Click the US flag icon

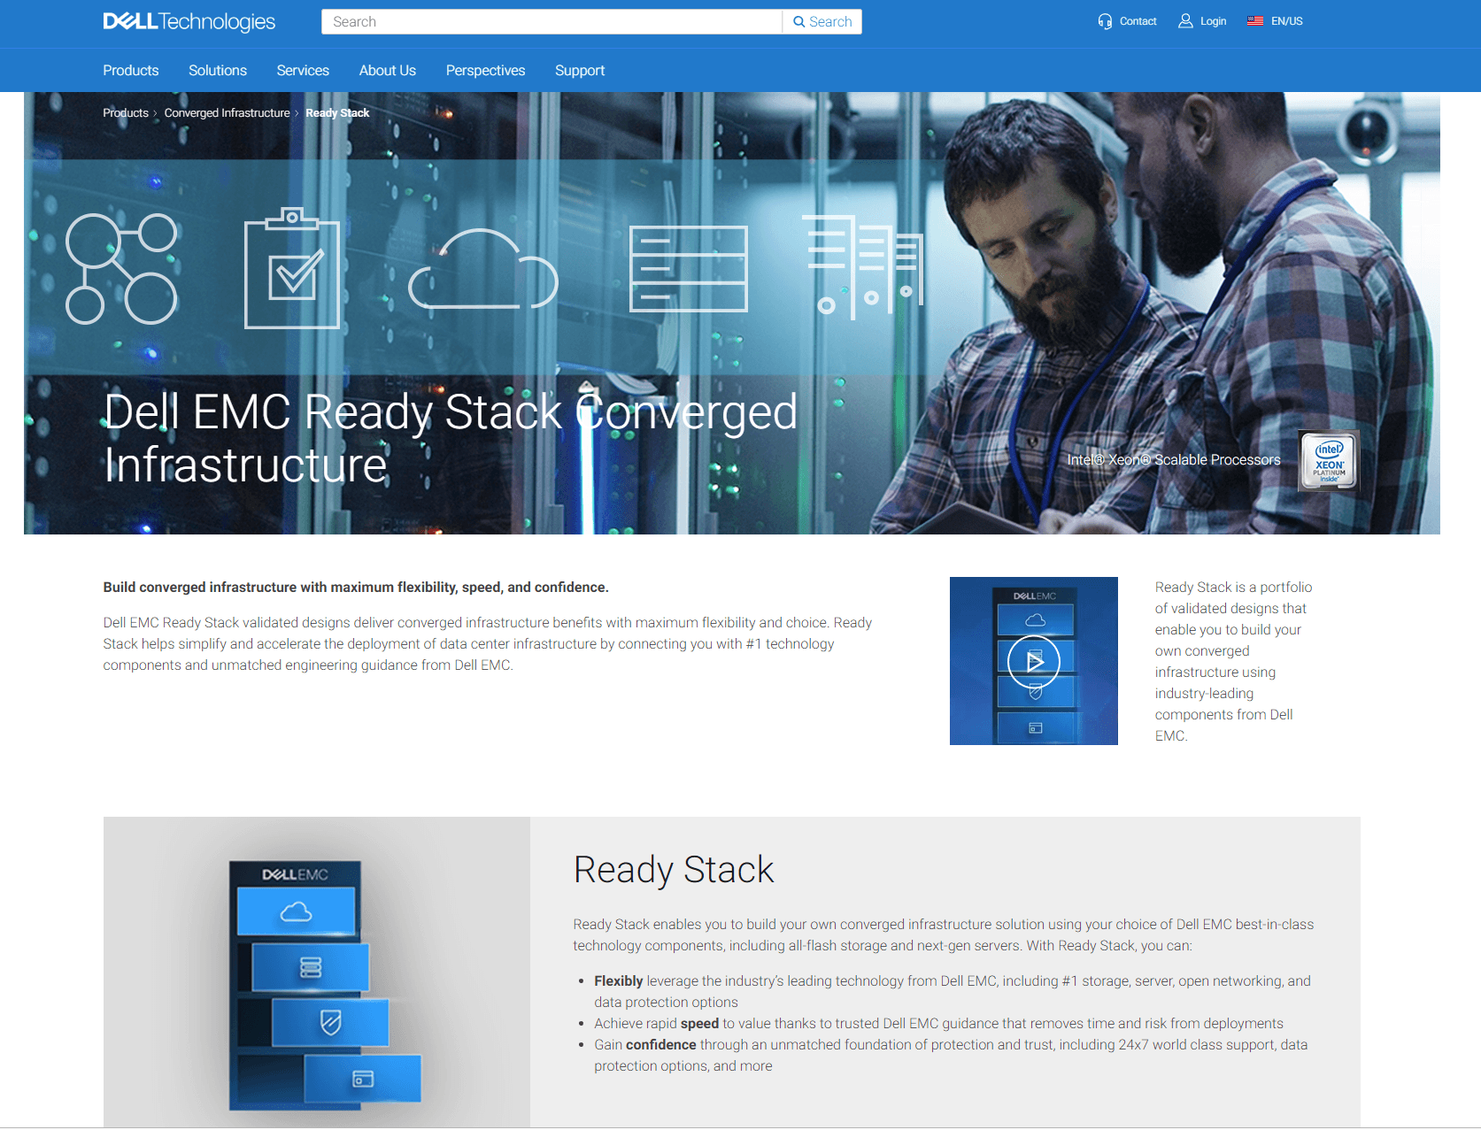pos(1255,21)
